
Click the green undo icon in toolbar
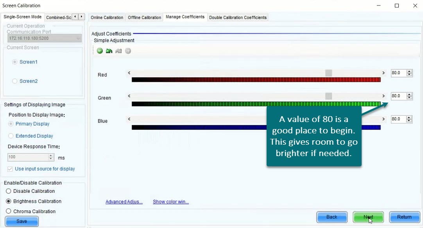(109, 51)
